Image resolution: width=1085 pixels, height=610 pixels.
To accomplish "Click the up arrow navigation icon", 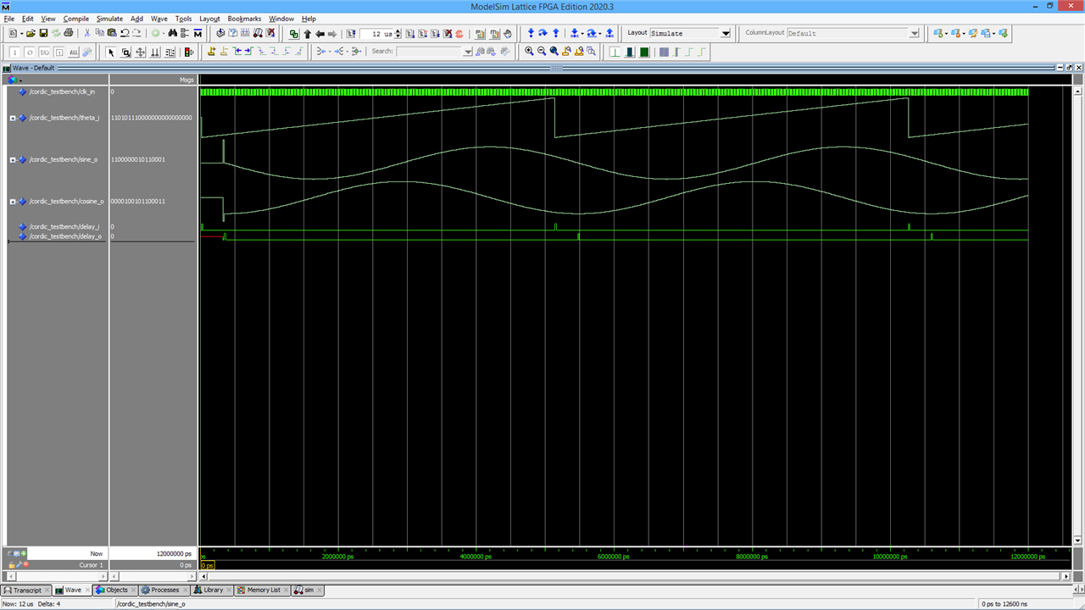I will click(307, 33).
